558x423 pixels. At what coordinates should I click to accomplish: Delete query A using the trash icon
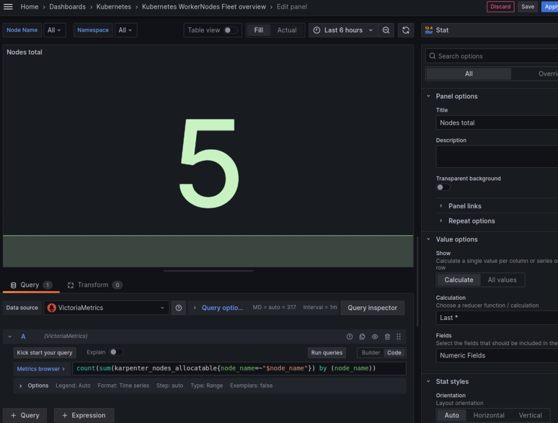pos(387,336)
